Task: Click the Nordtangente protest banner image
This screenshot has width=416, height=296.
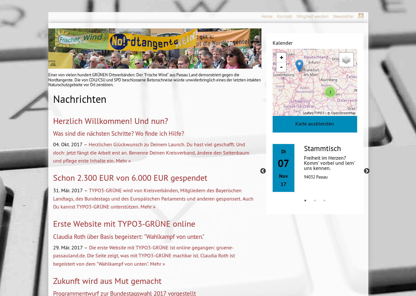Action: [x=155, y=49]
